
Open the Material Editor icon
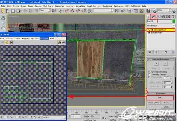pyautogui.click(x=148, y=11)
